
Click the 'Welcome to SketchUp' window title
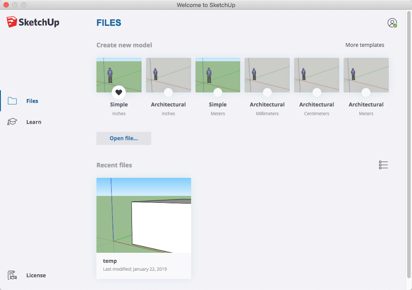(x=206, y=5)
